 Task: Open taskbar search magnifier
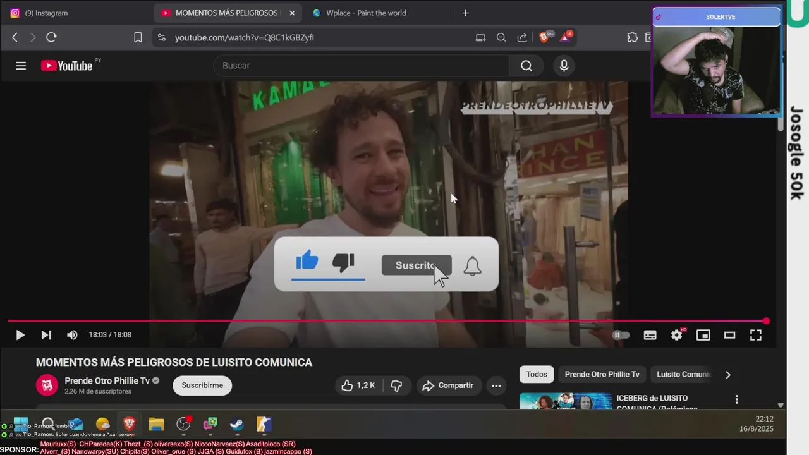tap(48, 423)
